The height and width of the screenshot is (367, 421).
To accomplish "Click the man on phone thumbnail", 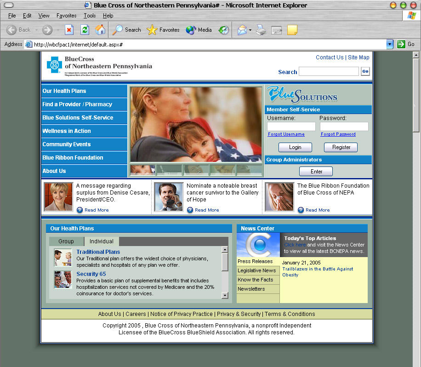I will pos(169,197).
